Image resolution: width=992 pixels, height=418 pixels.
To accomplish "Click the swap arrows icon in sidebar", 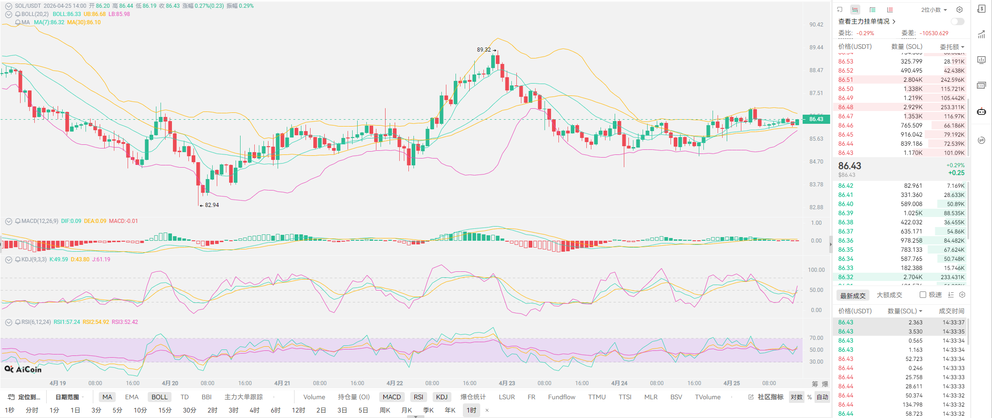I will [x=981, y=140].
